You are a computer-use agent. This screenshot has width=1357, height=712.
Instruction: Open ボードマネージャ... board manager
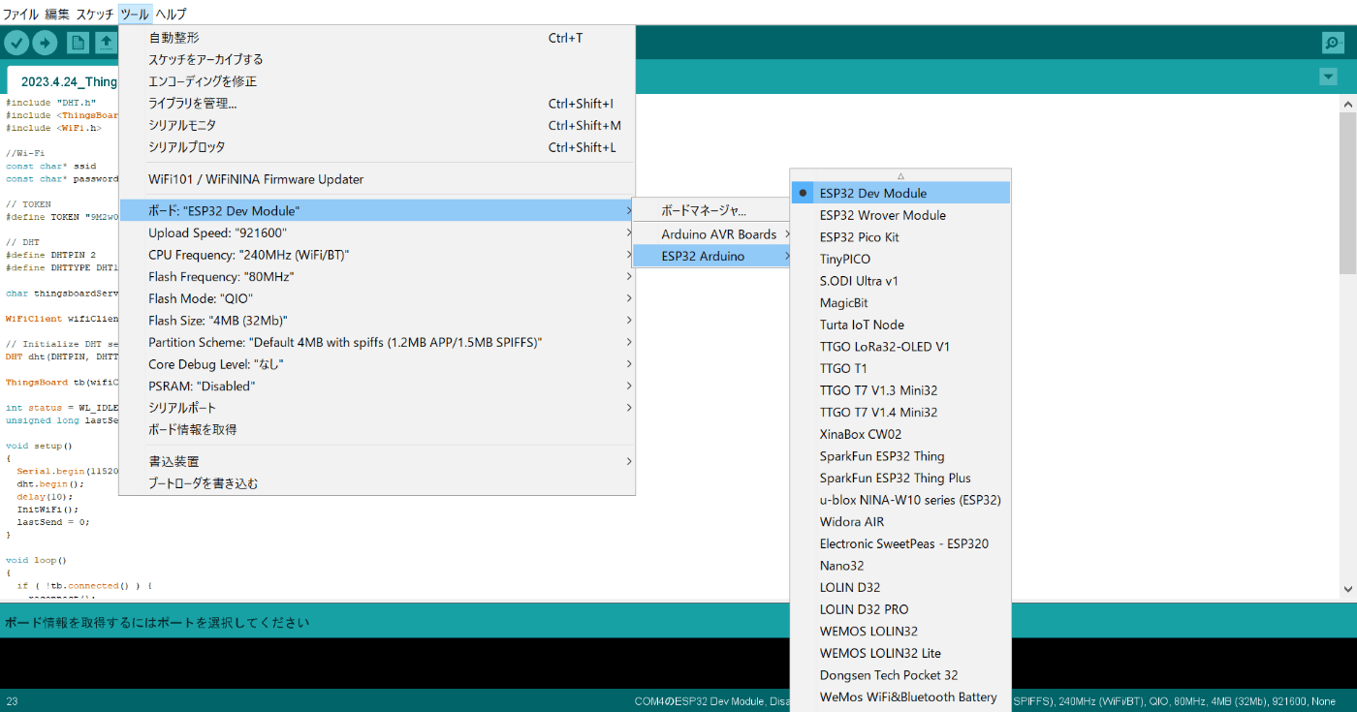712,210
